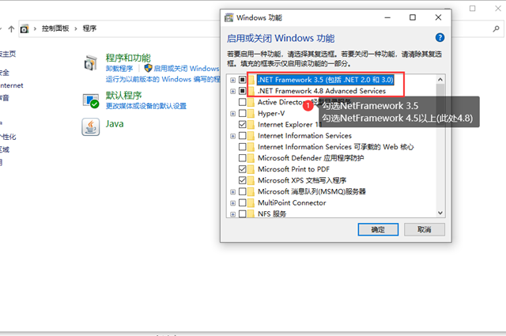
Task: Expand the Hyper-V tree node
Action: [x=232, y=113]
